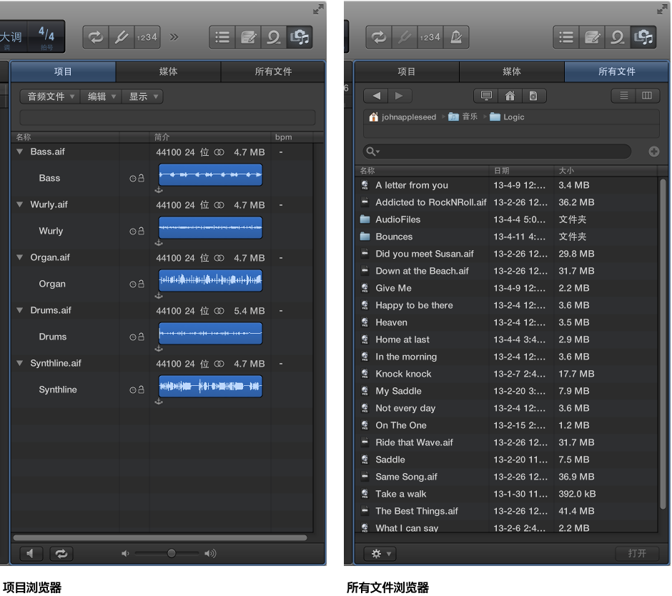Open the 显示 dropdown menu
The image size is (672, 596).
(x=142, y=96)
